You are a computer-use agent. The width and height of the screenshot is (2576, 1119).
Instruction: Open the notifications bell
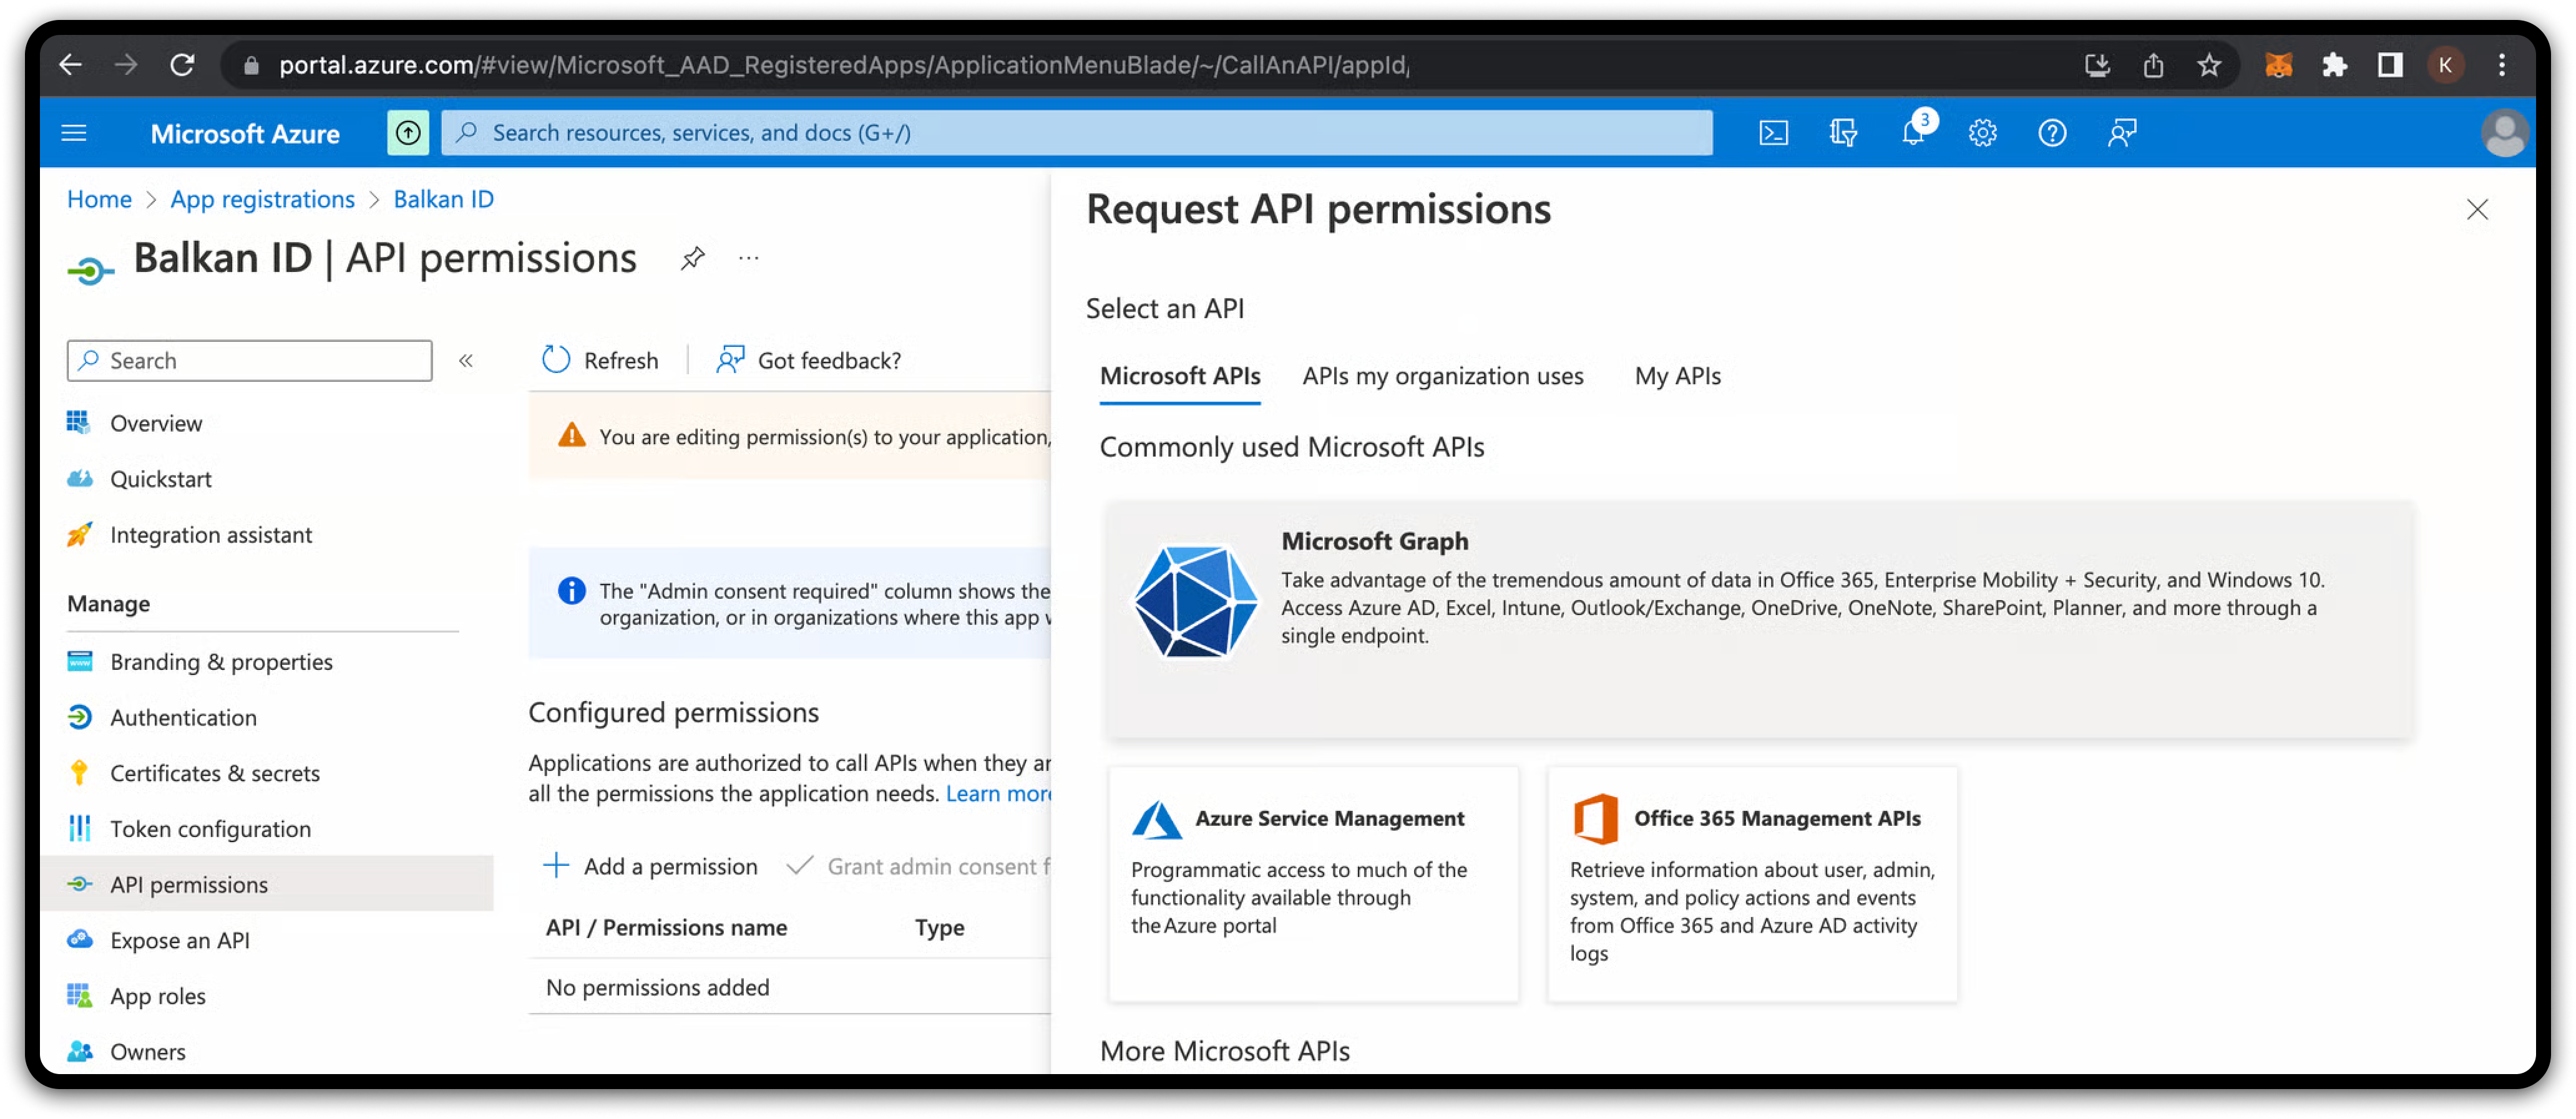point(1912,133)
